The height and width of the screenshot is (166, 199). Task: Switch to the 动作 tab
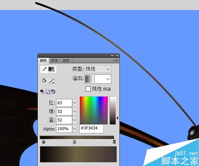pyautogui.click(x=66, y=61)
